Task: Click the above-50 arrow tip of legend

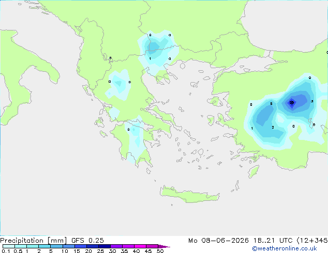Action: tap(164, 246)
